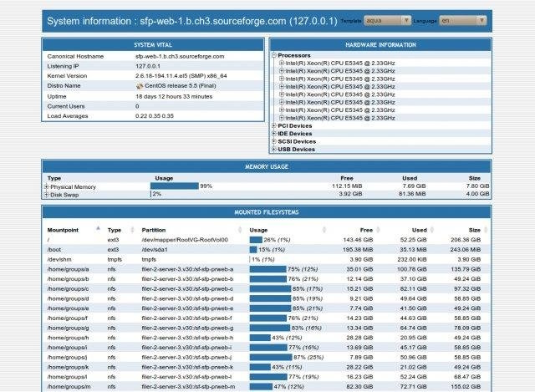Expand the Disk Swap row

[47, 195]
